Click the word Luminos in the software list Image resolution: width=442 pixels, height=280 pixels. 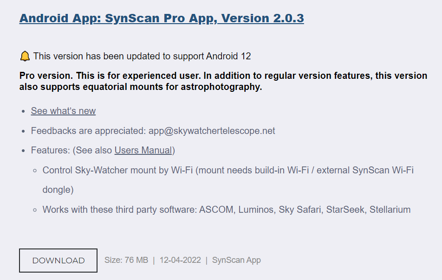pyautogui.click(x=256, y=210)
